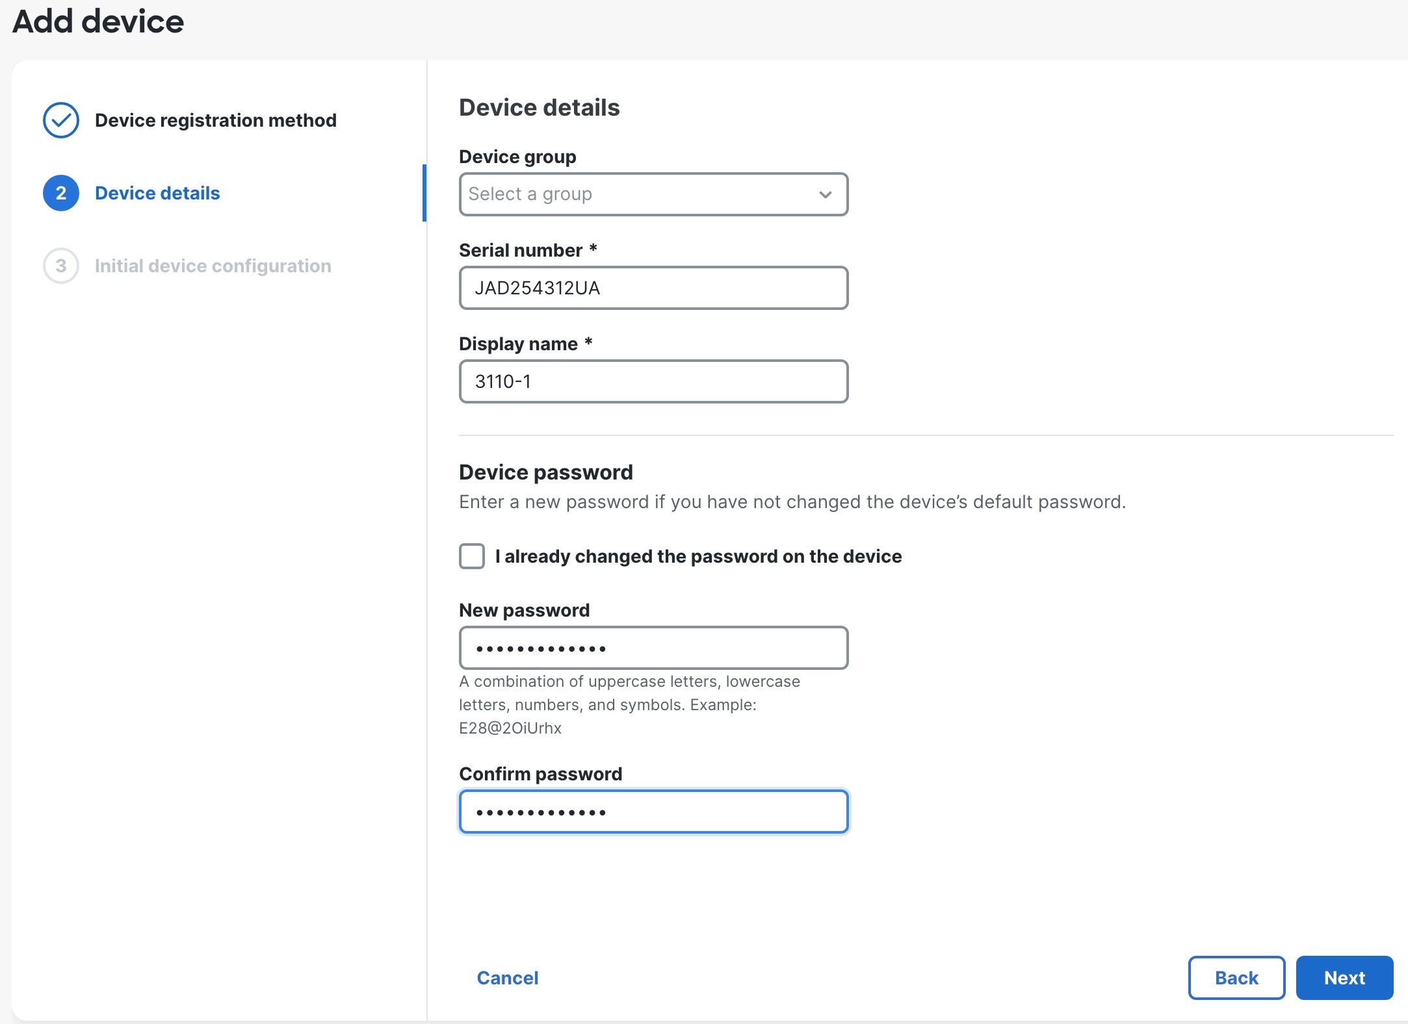Viewport: 1408px width, 1024px height.
Task: Expand Device group using chevron arrow
Action: tap(825, 194)
